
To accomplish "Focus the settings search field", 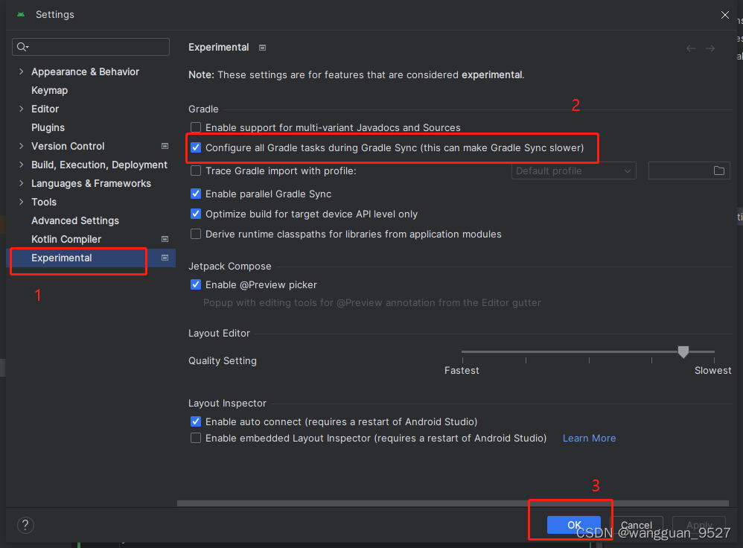I will pyautogui.click(x=91, y=47).
